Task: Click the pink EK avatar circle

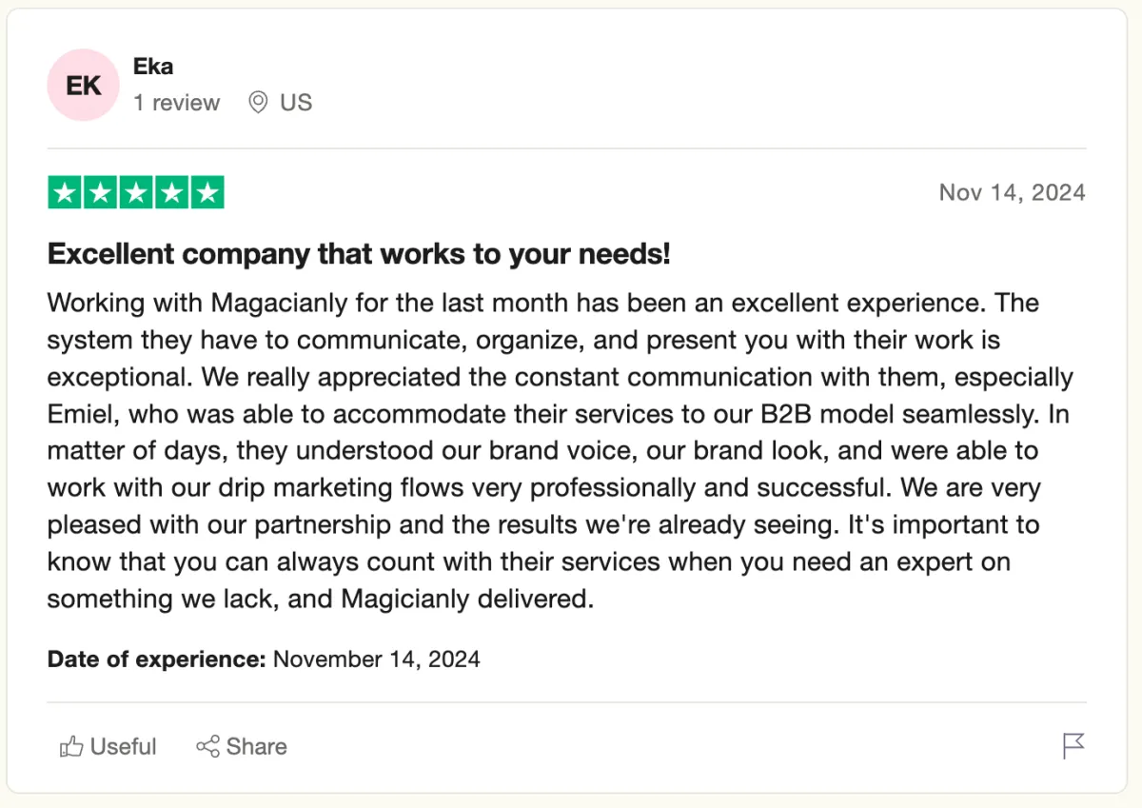Action: (x=83, y=85)
